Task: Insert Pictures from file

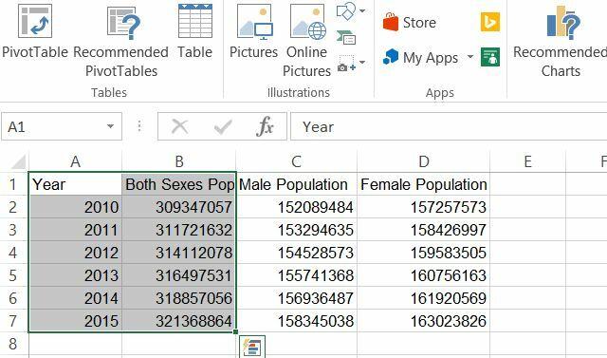Action: click(254, 31)
